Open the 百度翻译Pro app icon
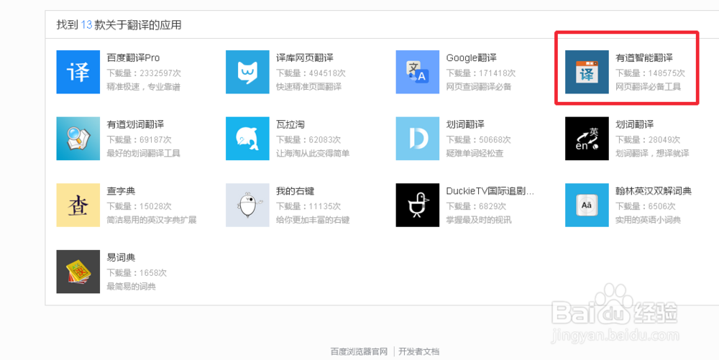Image resolution: width=719 pixels, height=360 pixels. [x=78, y=72]
